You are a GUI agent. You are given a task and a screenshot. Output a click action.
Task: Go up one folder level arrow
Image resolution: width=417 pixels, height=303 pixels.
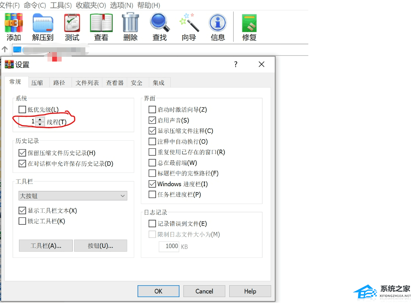(4, 49)
